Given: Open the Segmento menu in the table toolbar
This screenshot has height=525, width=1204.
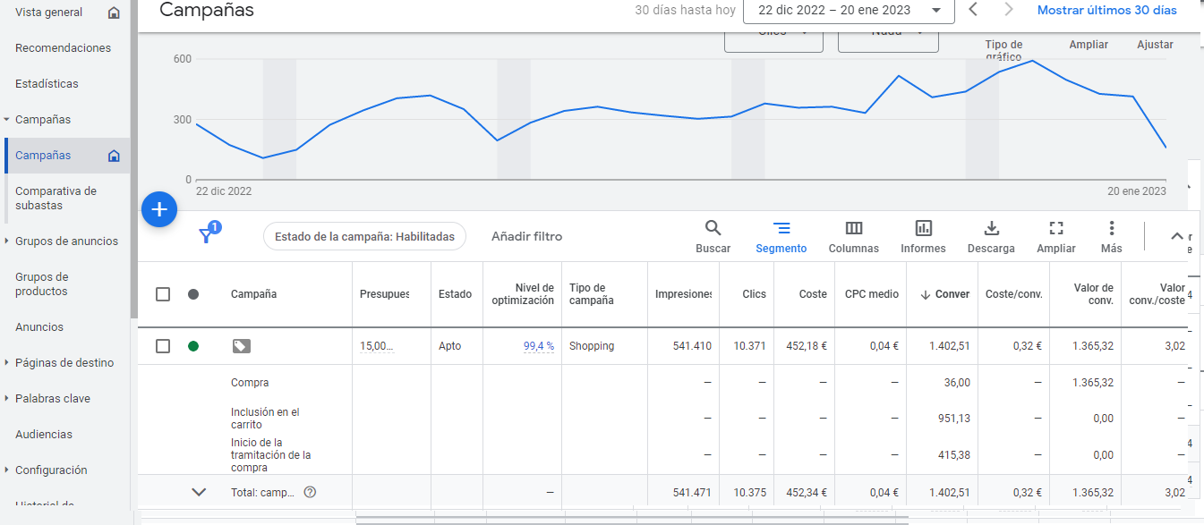Looking at the screenshot, I should 781,237.
